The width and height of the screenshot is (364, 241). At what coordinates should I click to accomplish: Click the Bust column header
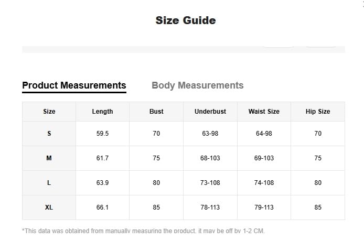(156, 112)
